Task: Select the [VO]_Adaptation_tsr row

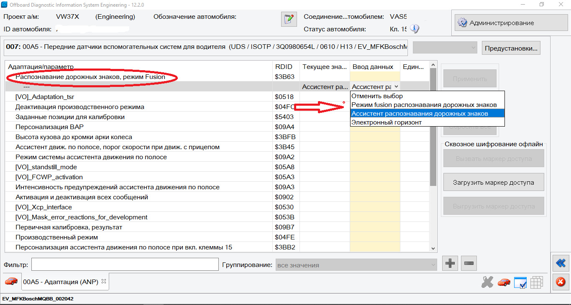Action: [x=218, y=97]
